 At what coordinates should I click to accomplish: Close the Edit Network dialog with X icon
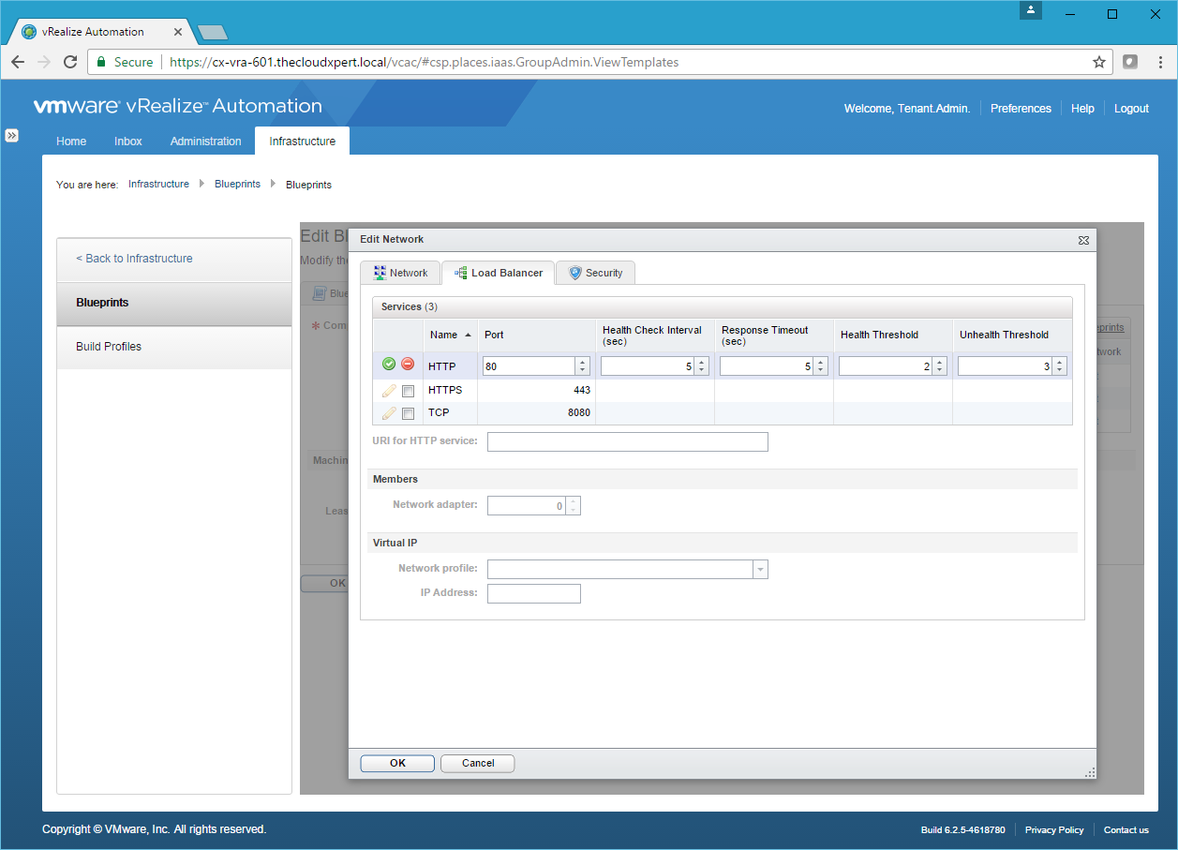pos(1083,240)
